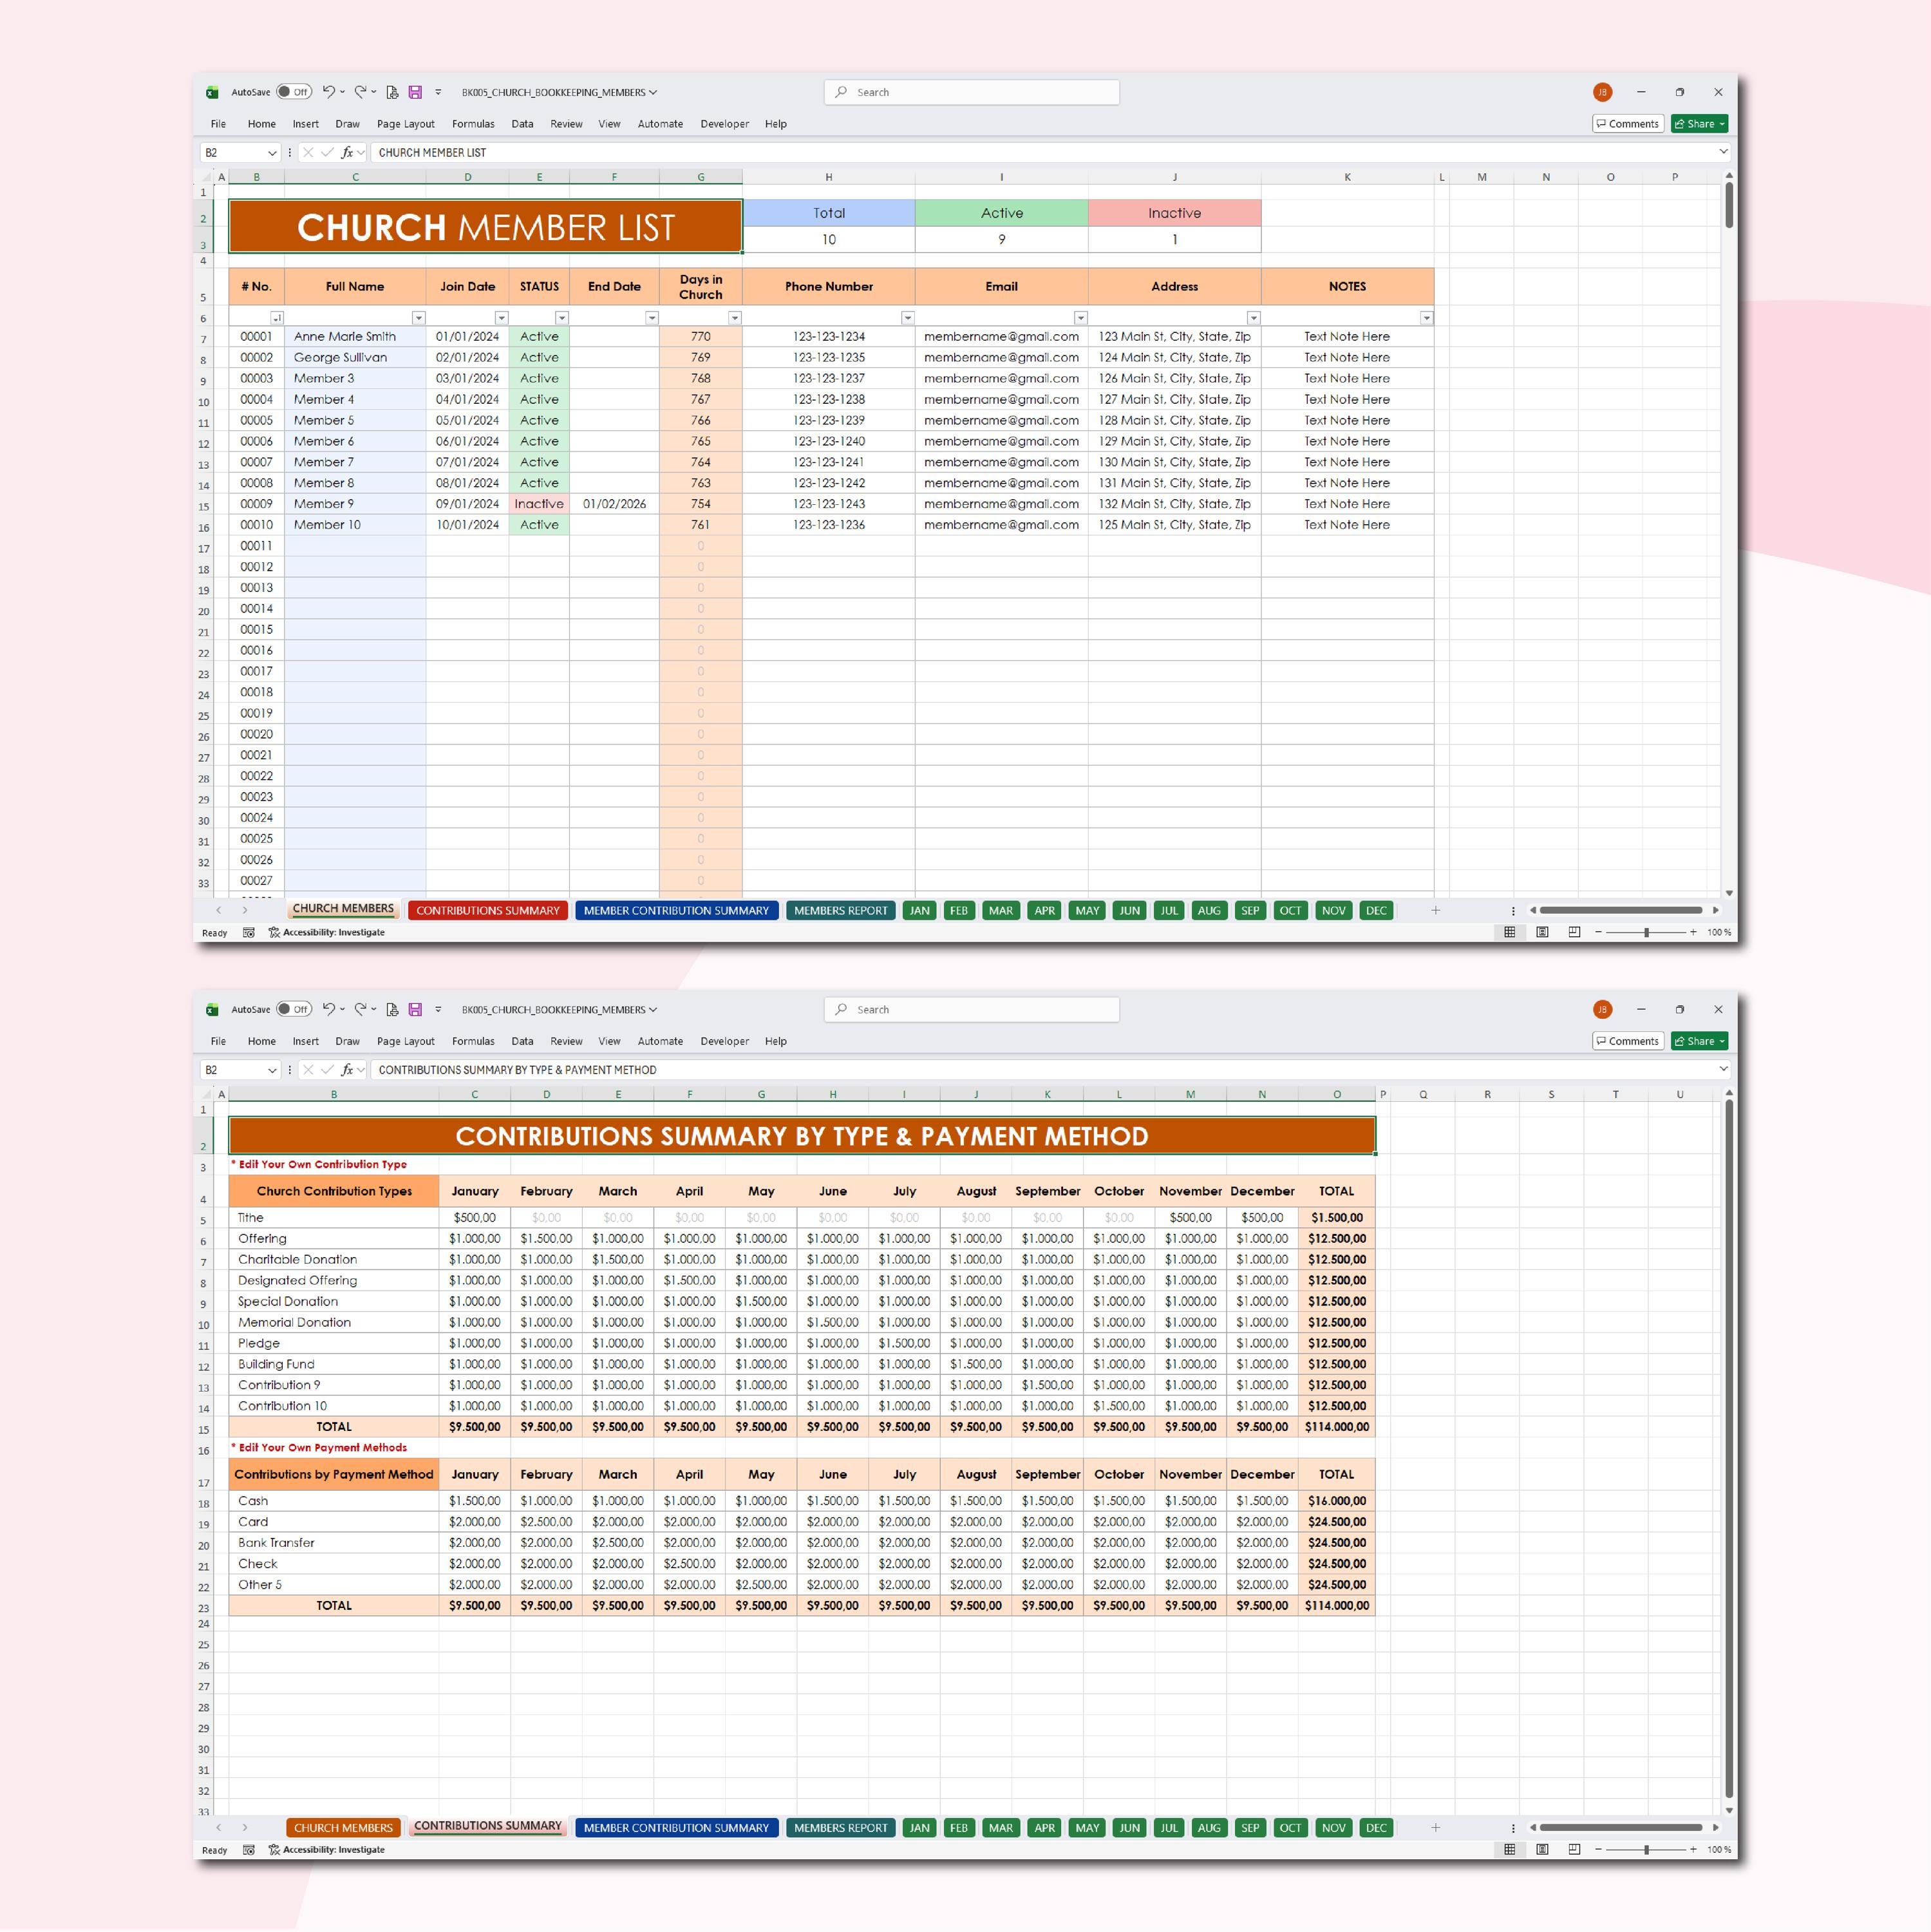The image size is (1931, 1932).
Task: Open the Page Layout tab in the Contributions Summary window
Action: click(x=405, y=1042)
